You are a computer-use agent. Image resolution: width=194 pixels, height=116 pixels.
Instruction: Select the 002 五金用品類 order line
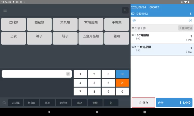[x=162, y=49]
